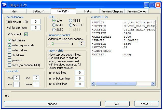Click the HC application icon in title bar
The height and width of the screenshot is (110, 163).
[4, 5]
